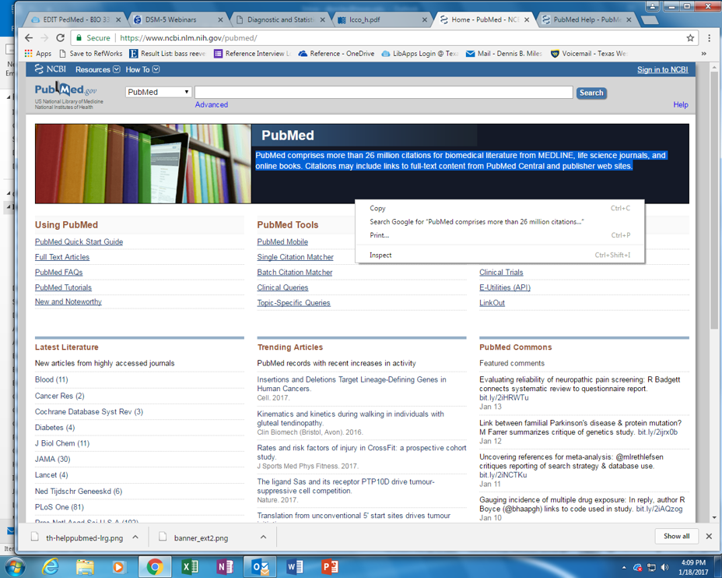Screen dimensions: 722x578
Task: Open the bookshelf banner image
Action: (143, 164)
